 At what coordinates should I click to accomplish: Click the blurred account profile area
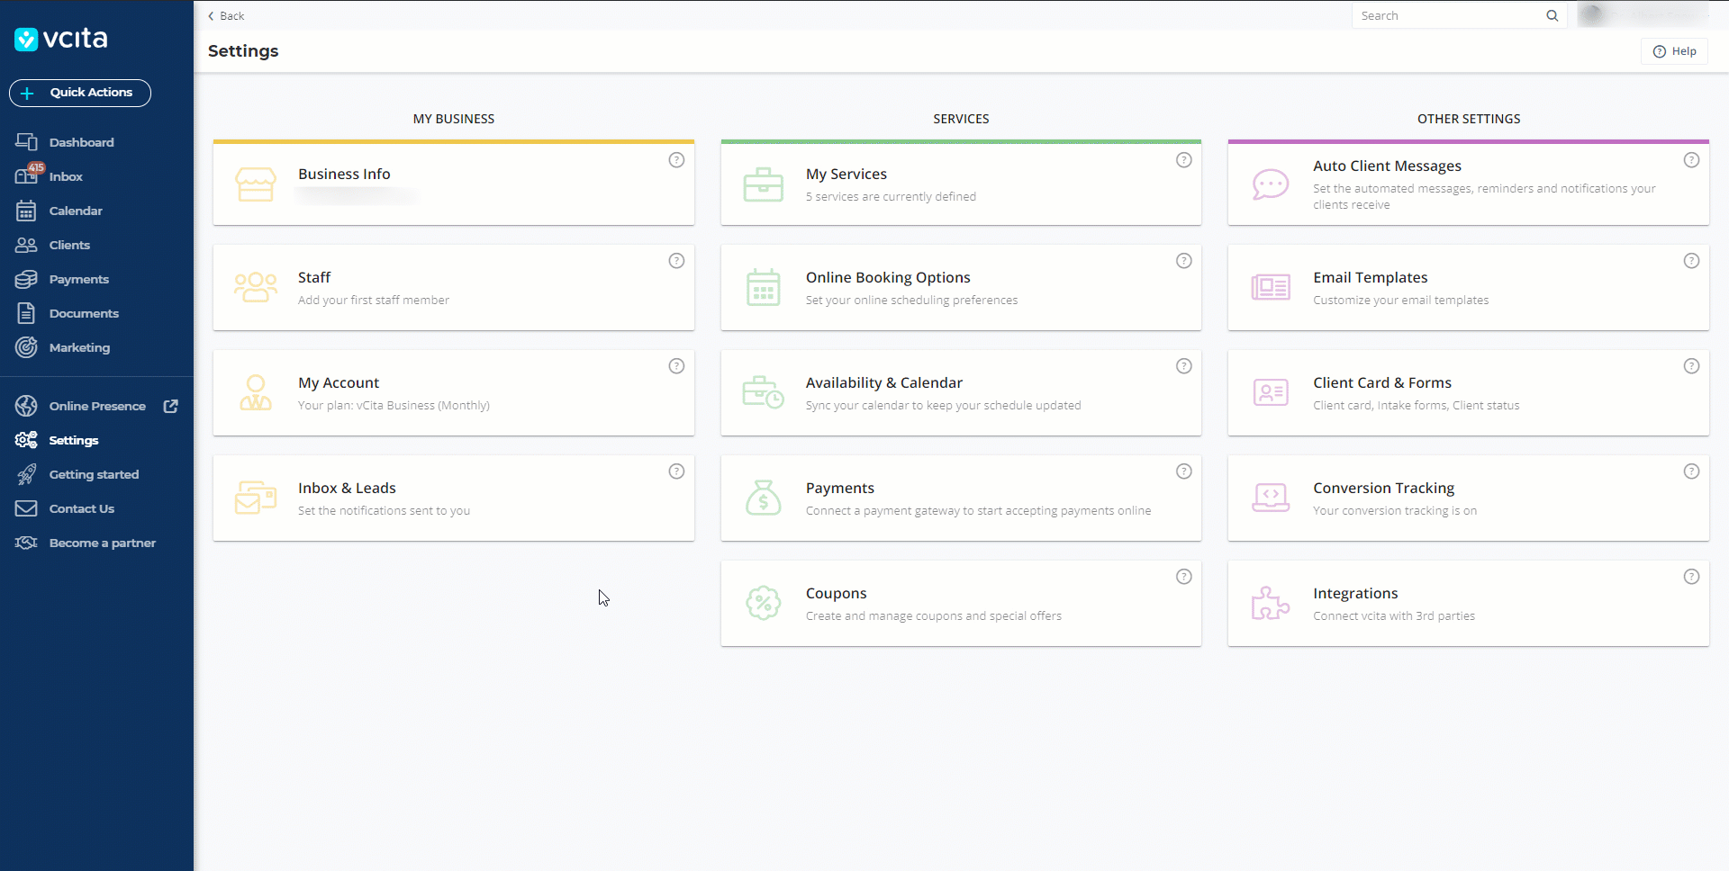pos(1643,14)
